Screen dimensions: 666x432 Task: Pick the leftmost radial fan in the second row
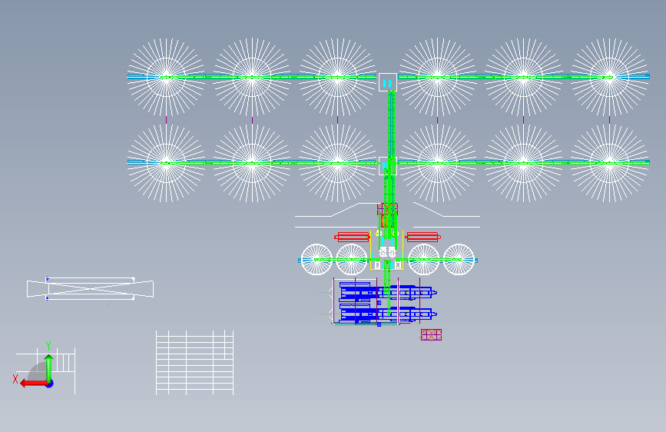pos(166,163)
